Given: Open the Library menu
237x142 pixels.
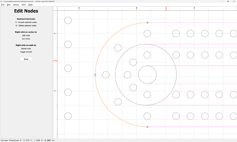Looking at the screenshot, I should coord(16,5).
